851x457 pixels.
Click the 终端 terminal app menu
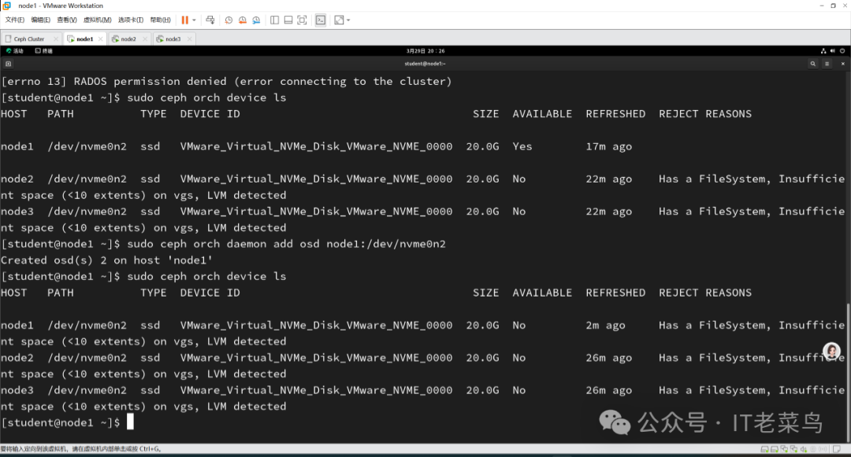point(44,51)
